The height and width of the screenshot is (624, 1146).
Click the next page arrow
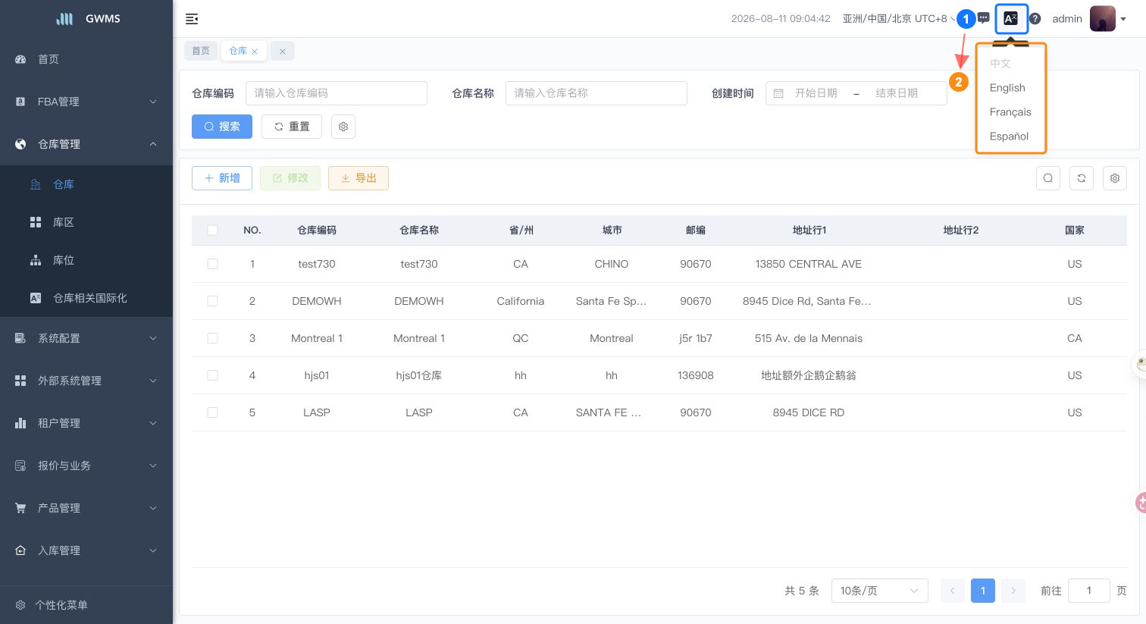coord(1013,591)
